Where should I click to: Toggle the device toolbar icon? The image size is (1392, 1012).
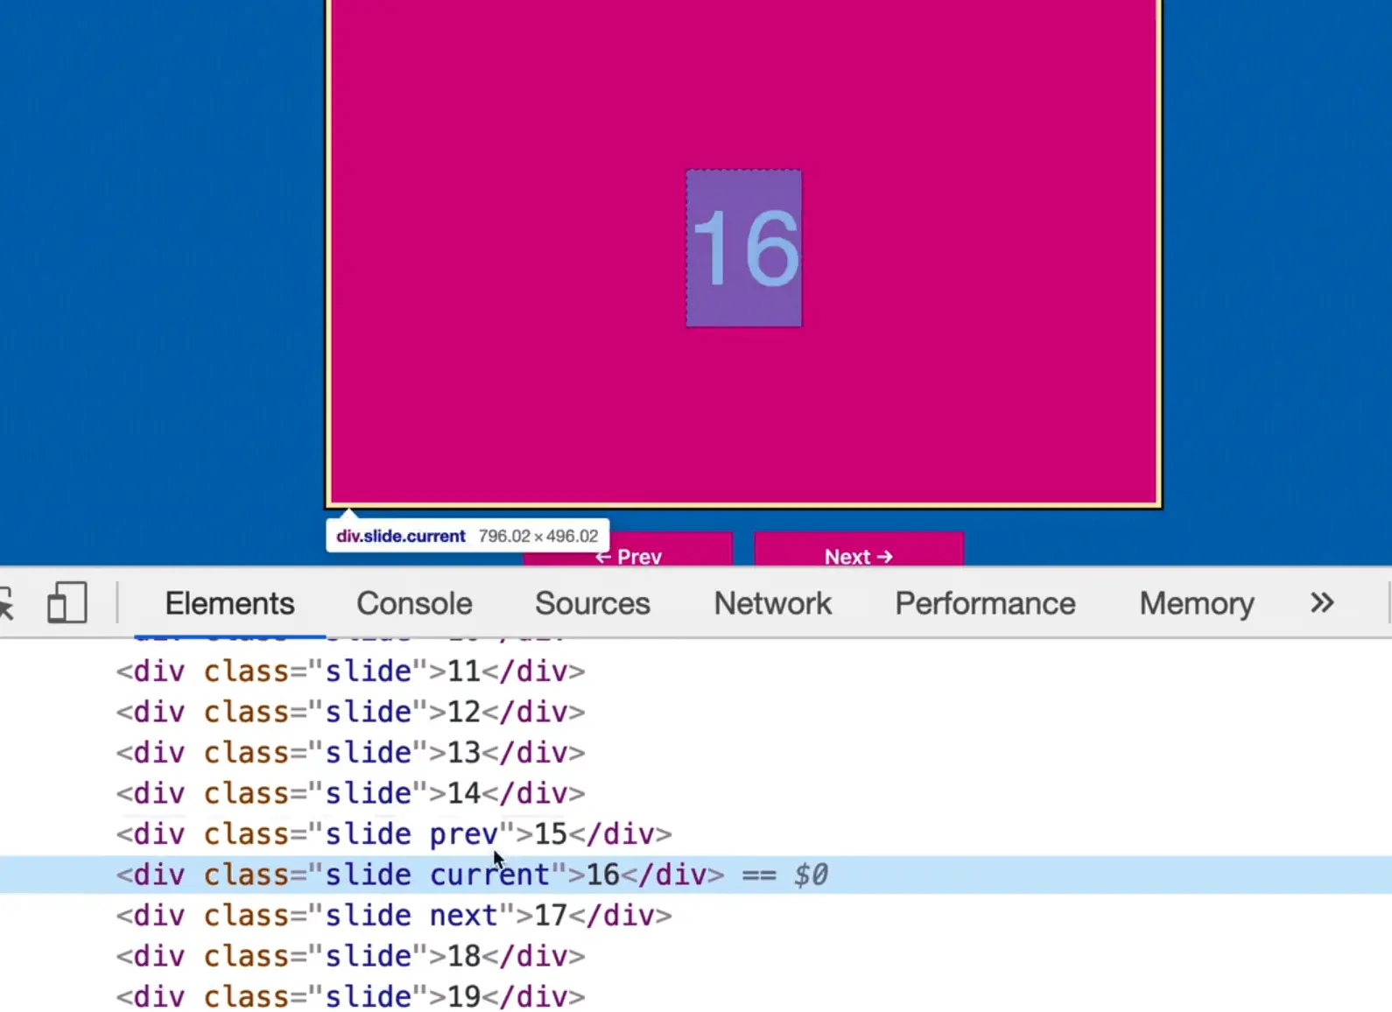tap(67, 603)
